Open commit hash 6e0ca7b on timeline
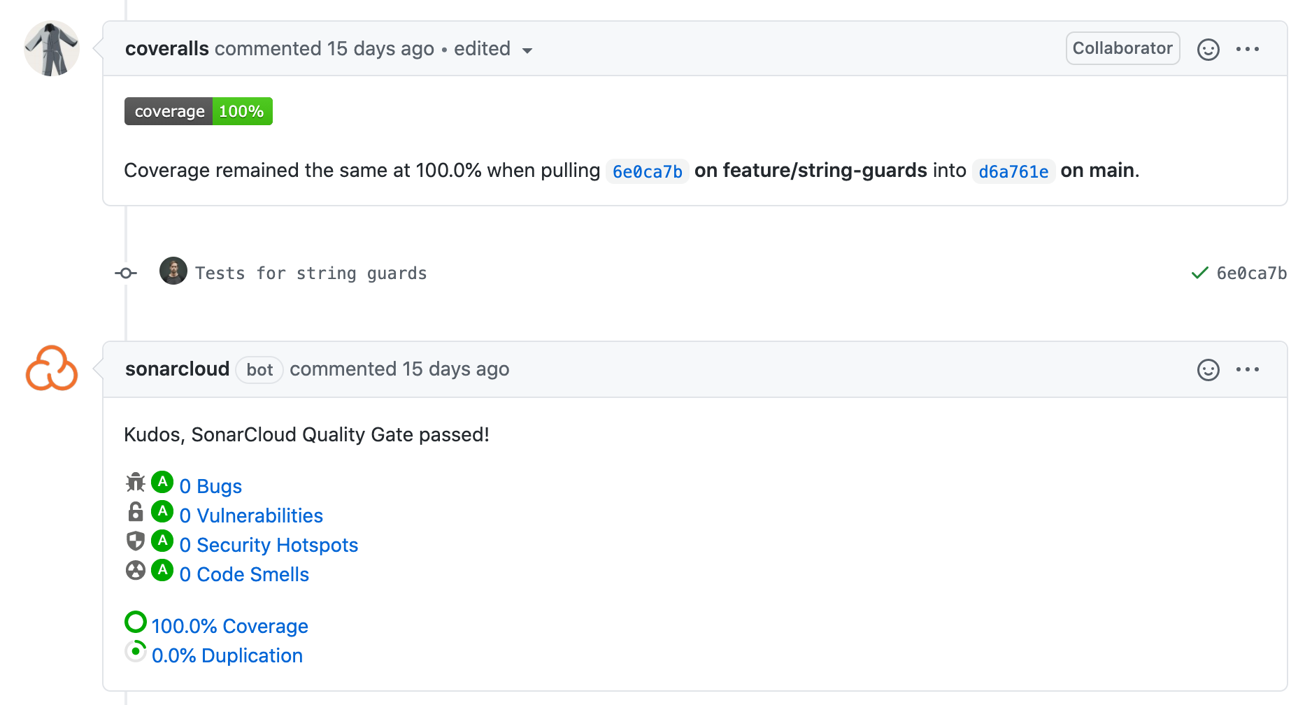1305x705 pixels. pos(1251,273)
